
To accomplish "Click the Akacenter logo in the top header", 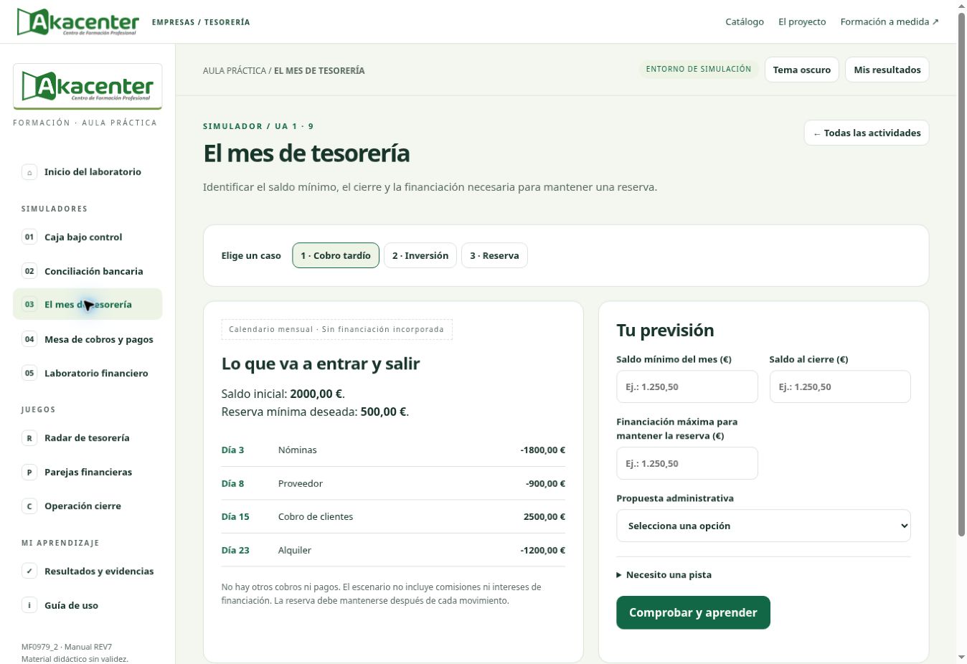I will pos(77,22).
